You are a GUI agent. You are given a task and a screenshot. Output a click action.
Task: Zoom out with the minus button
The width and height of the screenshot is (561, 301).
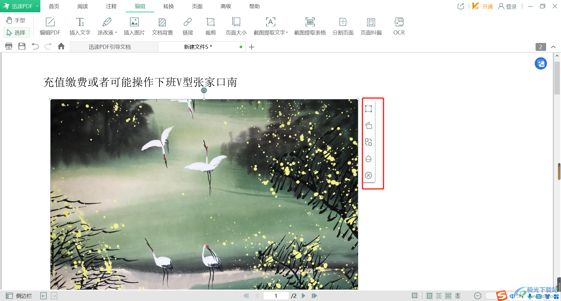pos(478,296)
